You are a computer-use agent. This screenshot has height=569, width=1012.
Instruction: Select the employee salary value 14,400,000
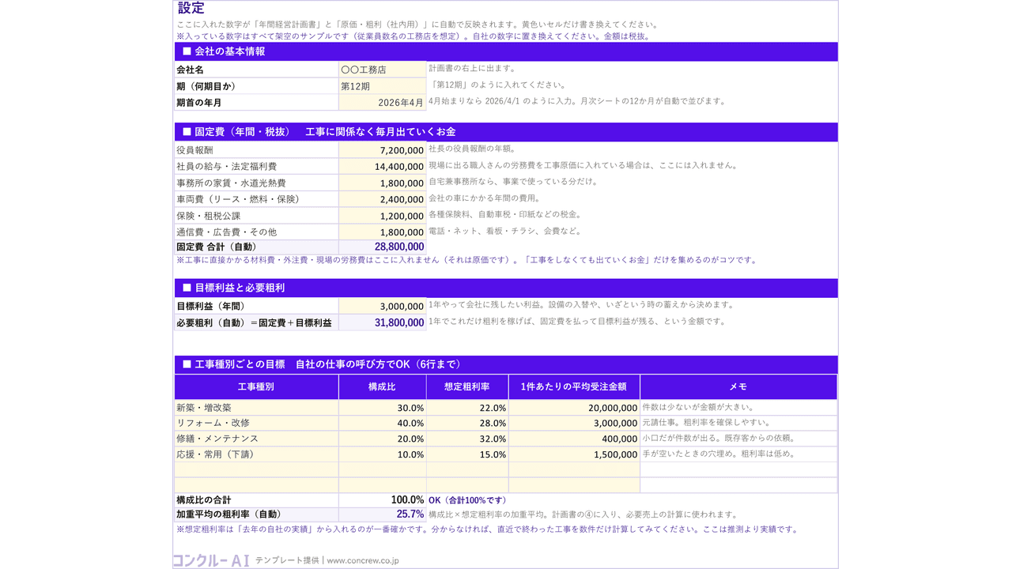coord(383,167)
